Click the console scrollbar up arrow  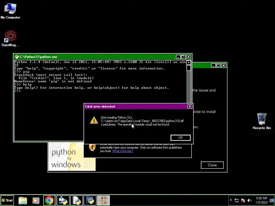click(189, 62)
